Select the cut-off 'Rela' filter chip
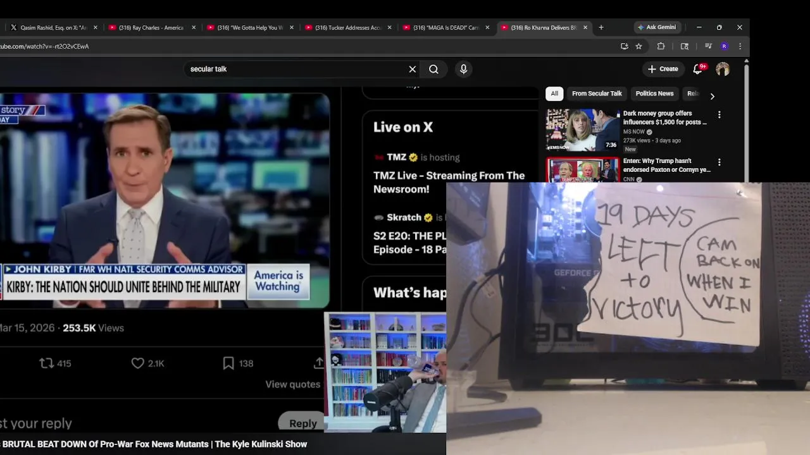The width and height of the screenshot is (810, 455). (x=692, y=94)
